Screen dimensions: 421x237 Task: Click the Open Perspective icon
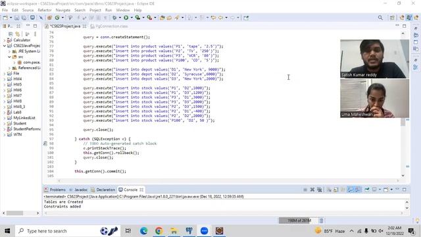392,18
